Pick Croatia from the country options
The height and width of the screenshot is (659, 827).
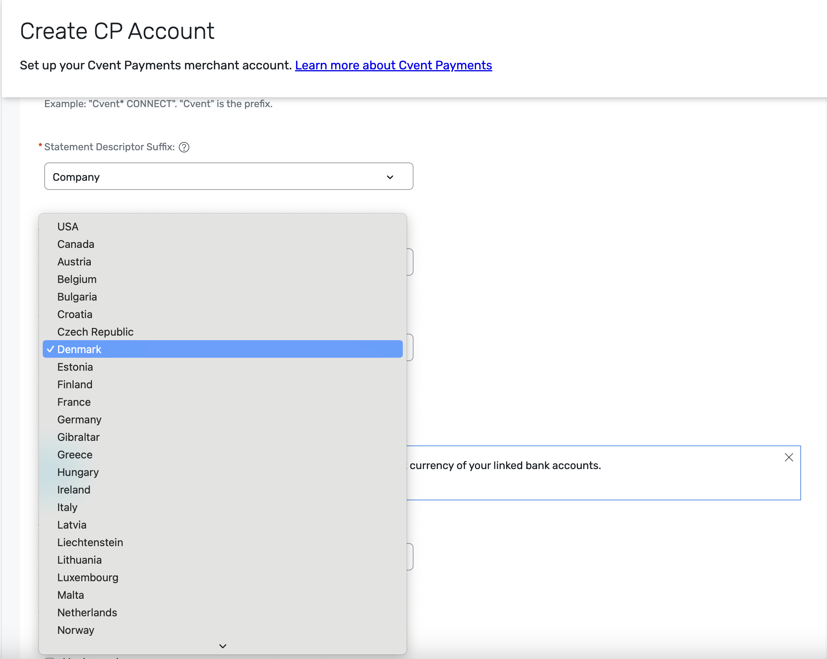tap(222, 315)
